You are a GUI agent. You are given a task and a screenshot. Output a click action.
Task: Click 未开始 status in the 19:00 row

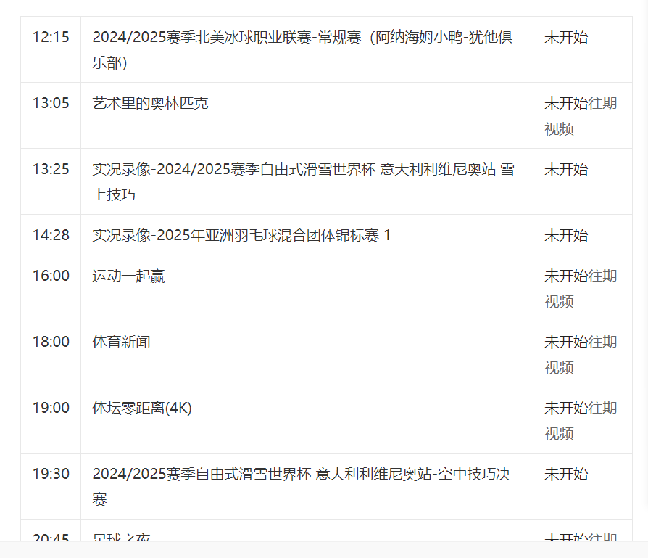point(566,408)
